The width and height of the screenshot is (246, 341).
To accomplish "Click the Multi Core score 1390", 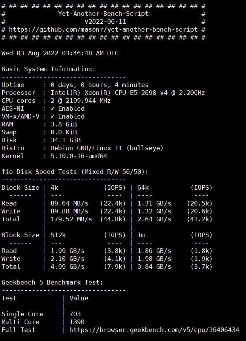I will tap(77, 322).
